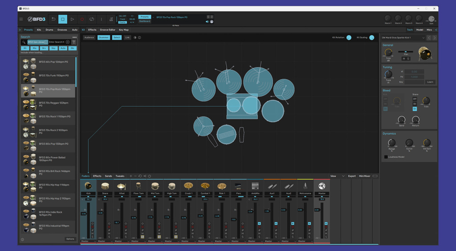
Task: Enable the metronome icon in the transport bar
Action: 111,19
